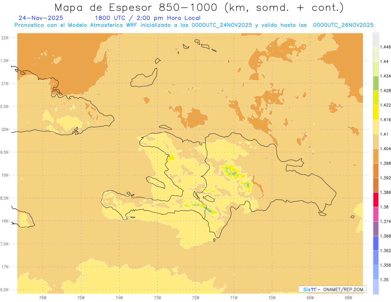Screen dimensions: 391x302
Task: Click the latitude label "18N"
Action: pos(5,221)
